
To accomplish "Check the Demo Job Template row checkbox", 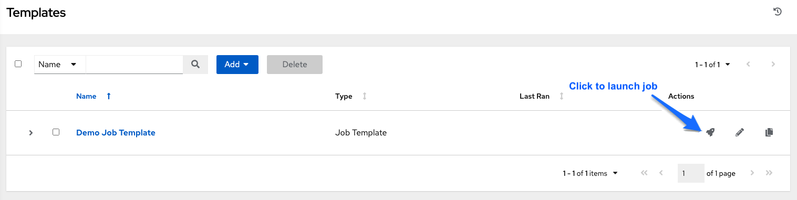I will coord(56,132).
